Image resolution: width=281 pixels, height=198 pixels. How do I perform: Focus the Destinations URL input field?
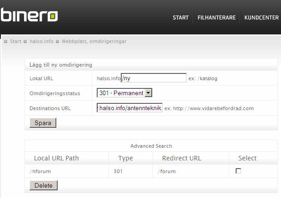pos(129,108)
